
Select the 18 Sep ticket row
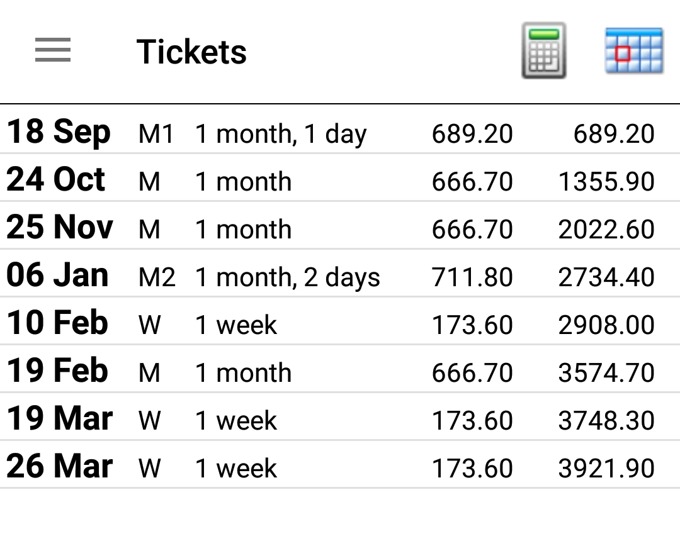(340, 133)
